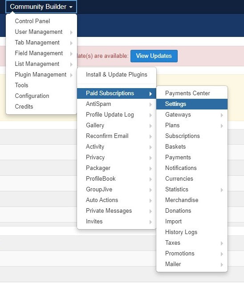The width and height of the screenshot is (244, 283).
Task: Open the Gallery plugin submenu
Action: [117, 125]
